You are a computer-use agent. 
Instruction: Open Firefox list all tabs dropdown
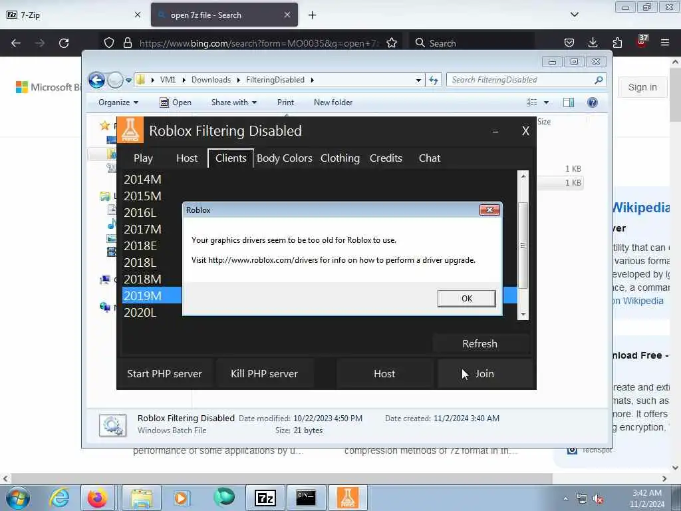575,15
